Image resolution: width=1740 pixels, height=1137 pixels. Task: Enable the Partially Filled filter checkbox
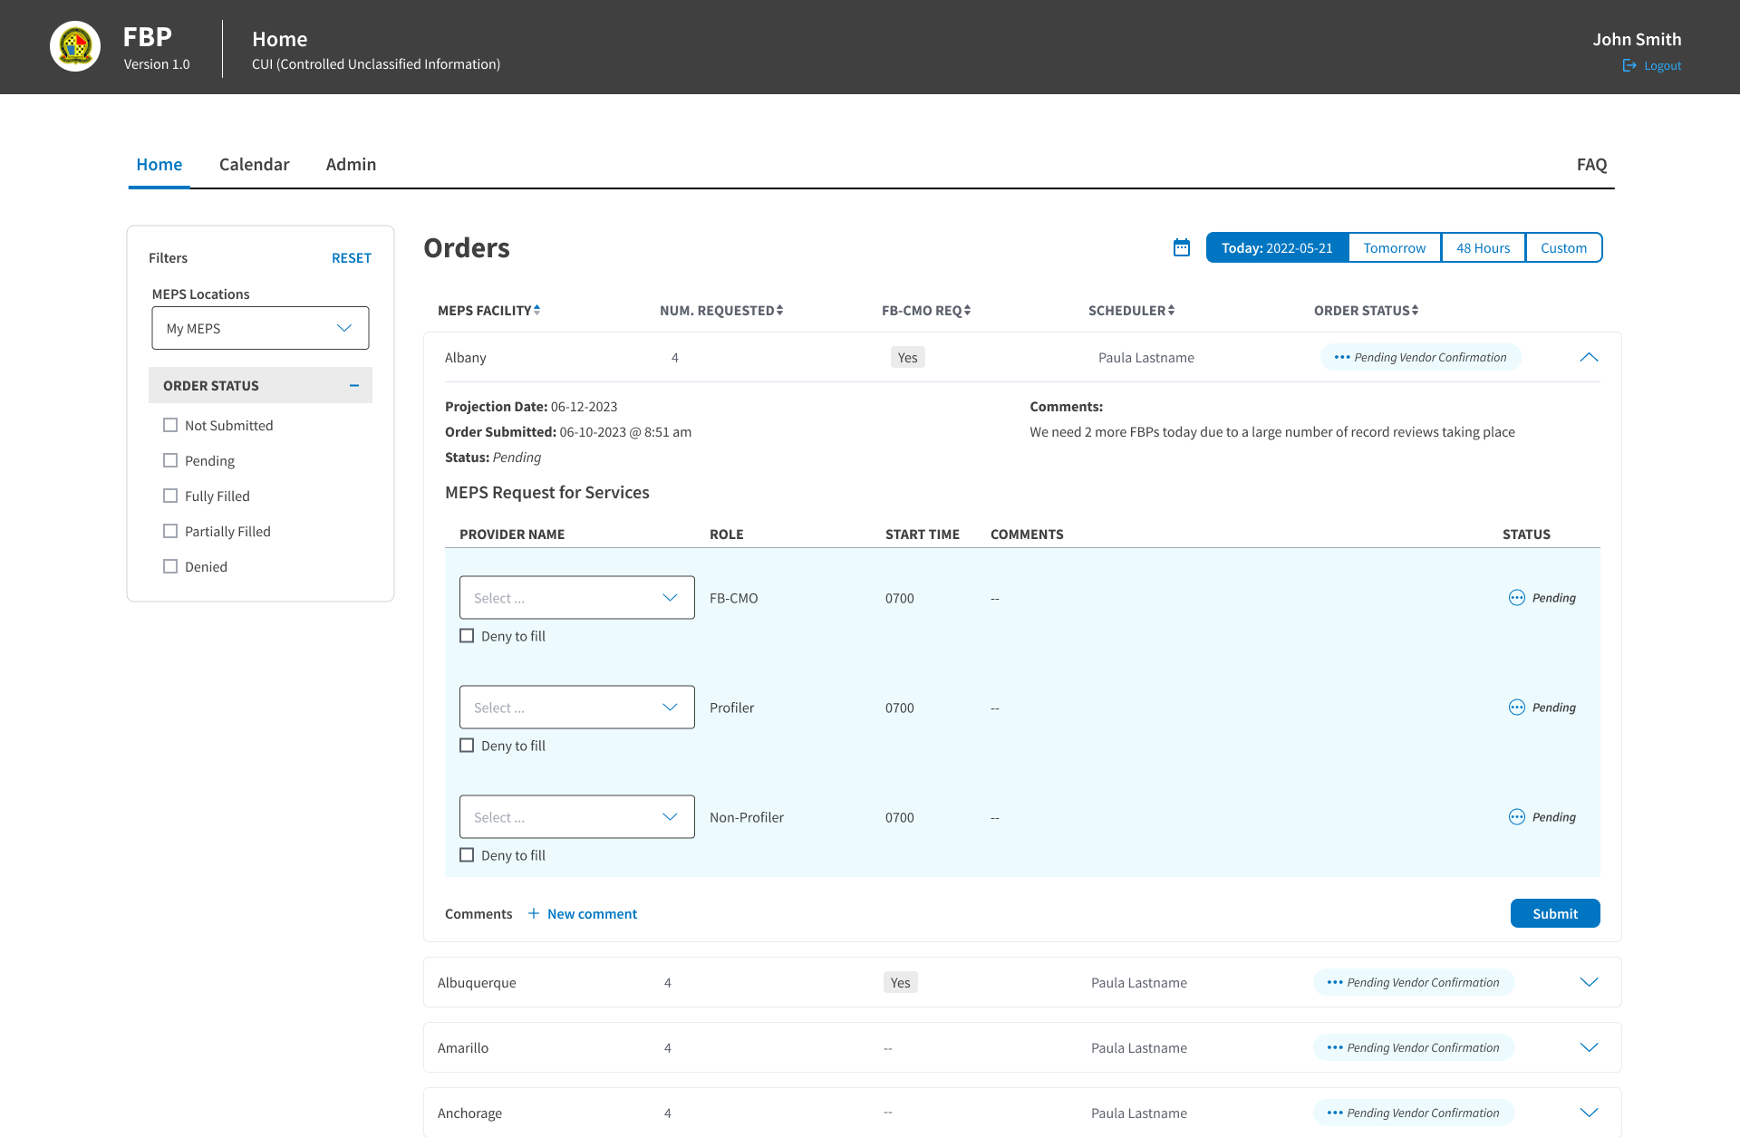coord(170,531)
